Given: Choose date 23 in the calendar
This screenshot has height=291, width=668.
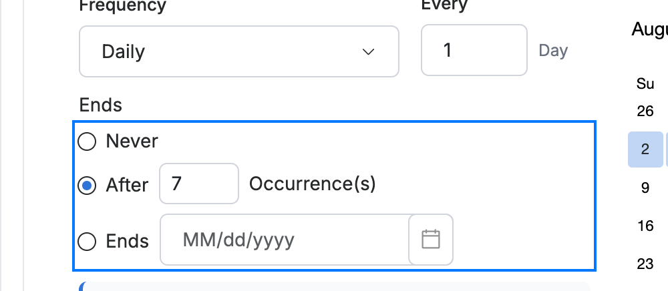Looking at the screenshot, I should tap(645, 264).
